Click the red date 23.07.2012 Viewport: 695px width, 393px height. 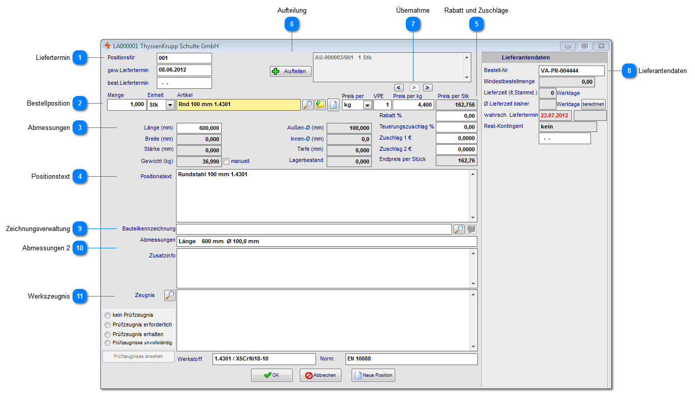[555, 115]
